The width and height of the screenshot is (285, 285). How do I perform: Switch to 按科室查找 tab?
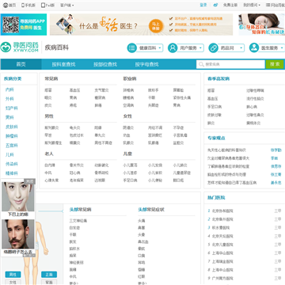tap(63, 64)
